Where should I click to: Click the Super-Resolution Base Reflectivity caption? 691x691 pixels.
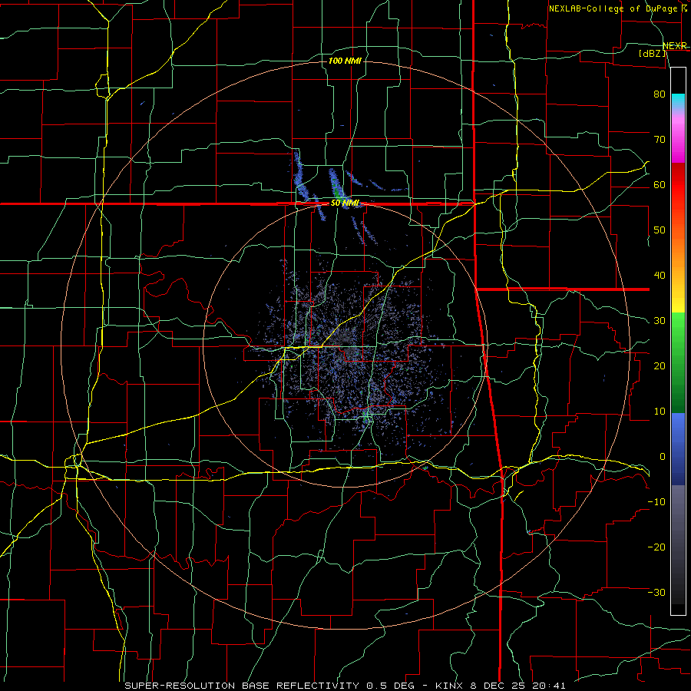click(x=345, y=686)
